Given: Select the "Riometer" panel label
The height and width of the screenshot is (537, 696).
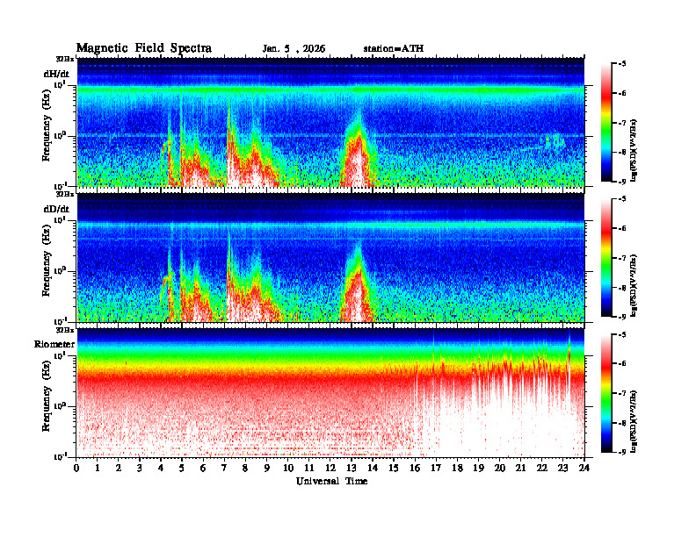Looking at the screenshot, I should tap(54, 344).
